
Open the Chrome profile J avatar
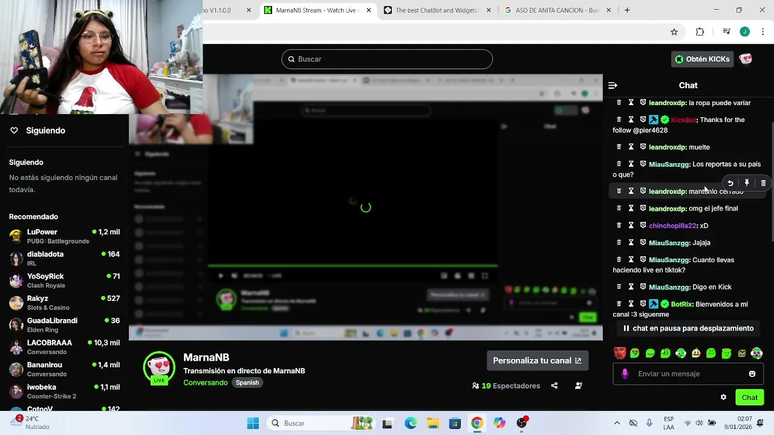pos(745,32)
